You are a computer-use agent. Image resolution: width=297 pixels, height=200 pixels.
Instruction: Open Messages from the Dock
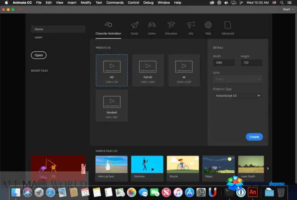point(143,192)
